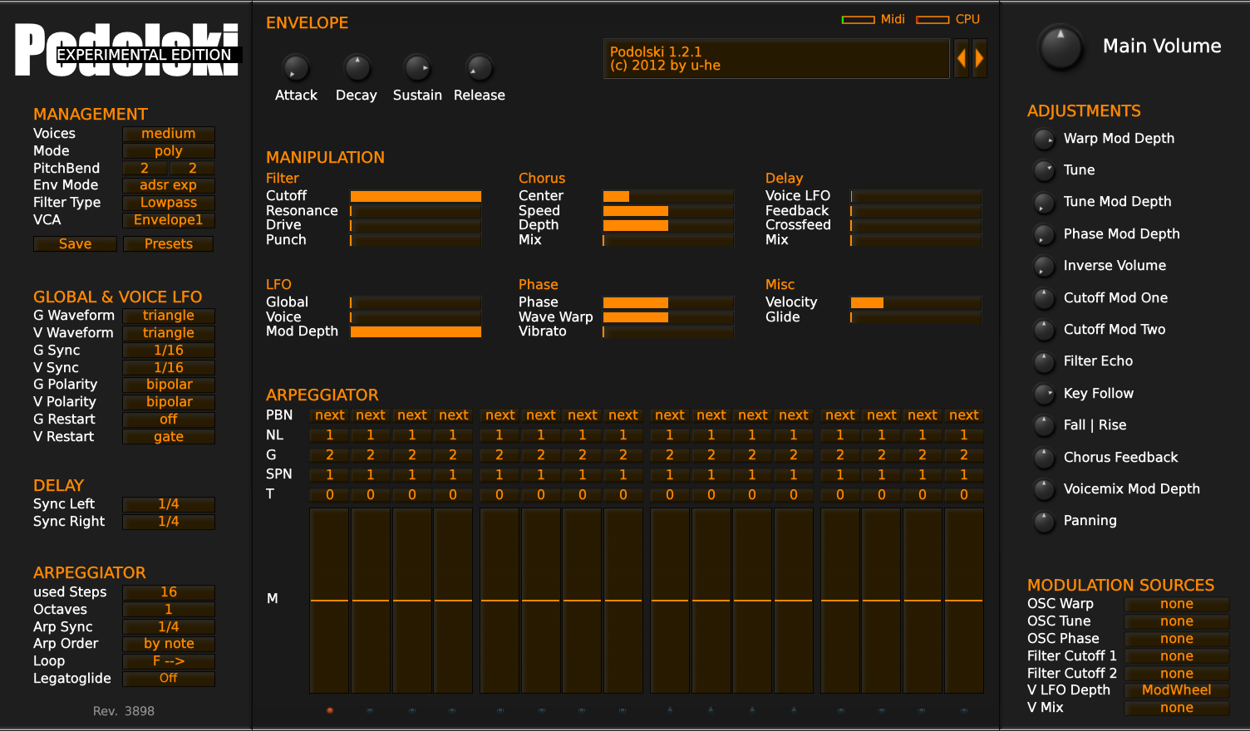Click the Filter Echo knob
Viewport: 1250px width, 731px height.
(1044, 361)
